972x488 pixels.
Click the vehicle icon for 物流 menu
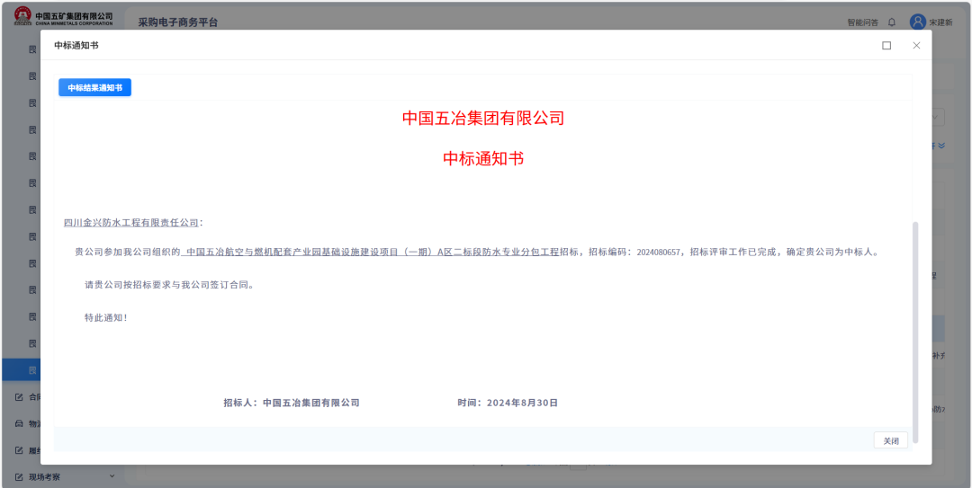click(19, 423)
